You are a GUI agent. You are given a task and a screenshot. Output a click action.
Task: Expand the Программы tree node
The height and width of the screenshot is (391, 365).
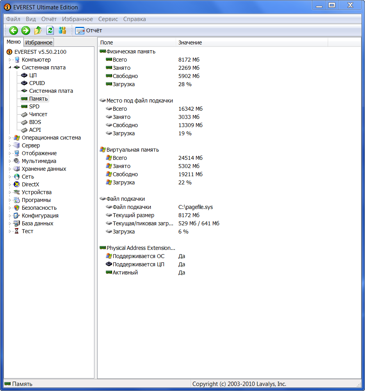(x=10, y=200)
